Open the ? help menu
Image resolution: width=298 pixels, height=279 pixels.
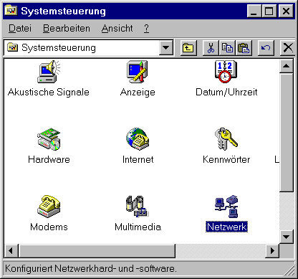tap(146, 29)
